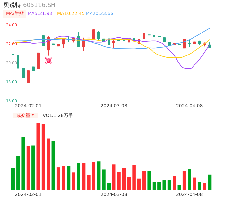The width and height of the screenshot is (225, 199).
Task: Click the VOL:1.28万手 volume readout
Action: (x=58, y=115)
